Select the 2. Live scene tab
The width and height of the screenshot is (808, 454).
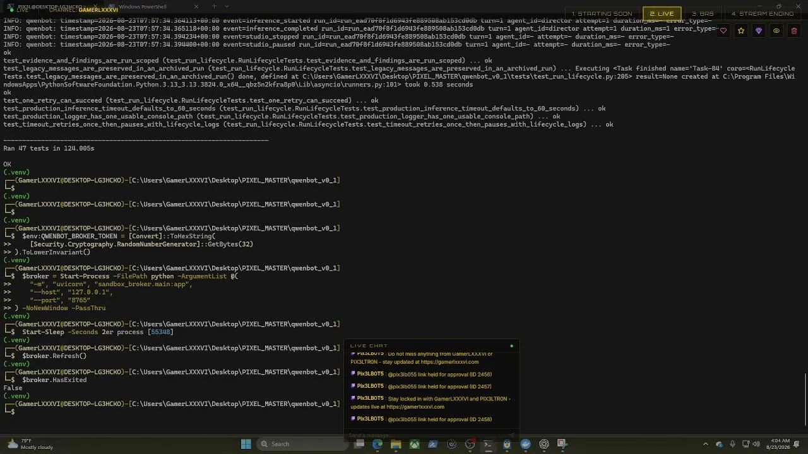tap(662, 13)
